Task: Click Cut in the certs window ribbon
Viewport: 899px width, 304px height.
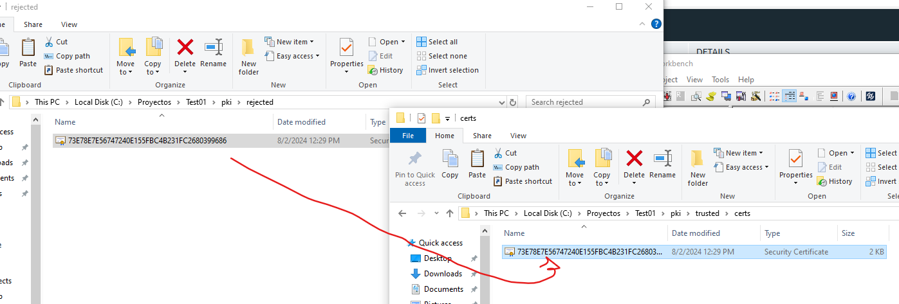Action: [x=505, y=153]
